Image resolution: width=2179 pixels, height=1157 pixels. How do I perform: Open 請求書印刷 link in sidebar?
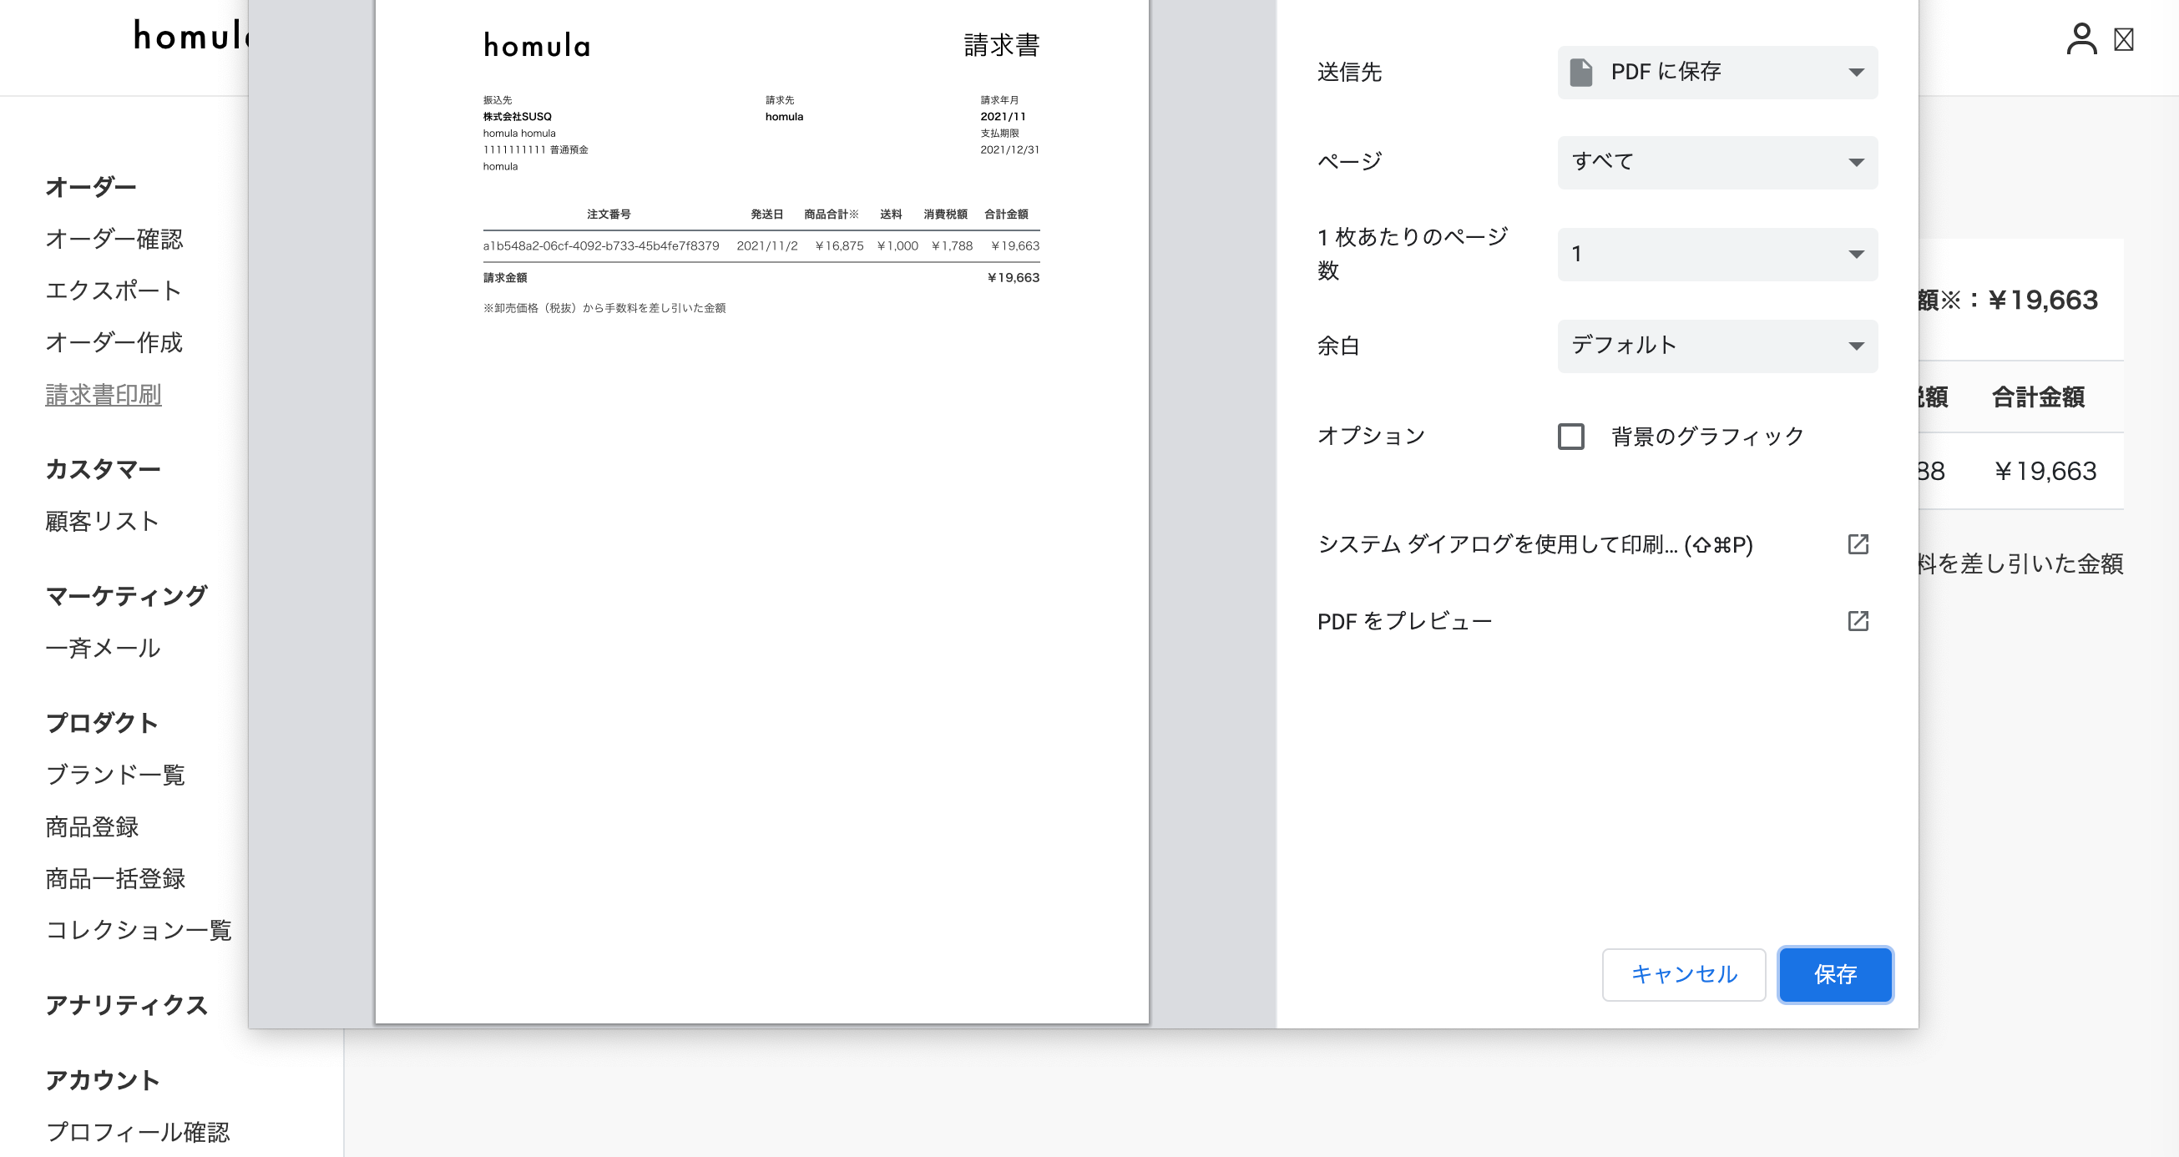(x=104, y=394)
